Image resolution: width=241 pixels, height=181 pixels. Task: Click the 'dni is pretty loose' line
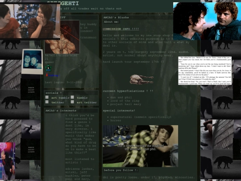point(149,177)
